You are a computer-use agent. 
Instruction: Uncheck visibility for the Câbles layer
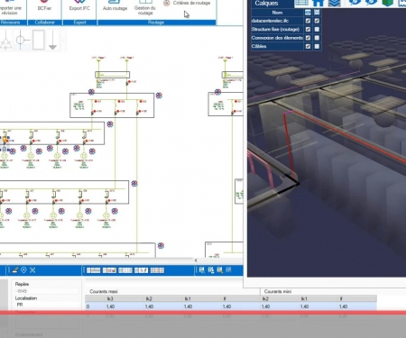click(308, 46)
